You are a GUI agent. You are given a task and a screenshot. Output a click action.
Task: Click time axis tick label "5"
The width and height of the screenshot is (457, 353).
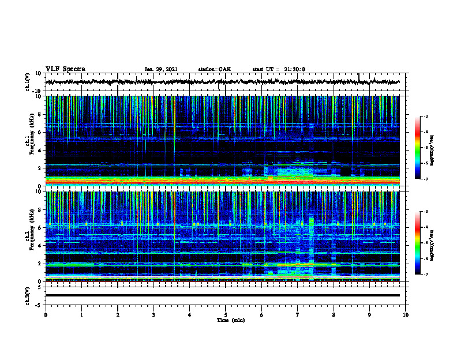pyautogui.click(x=226, y=315)
